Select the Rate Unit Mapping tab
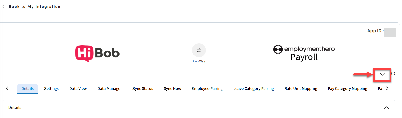The height and width of the screenshot is (118, 402). pos(301,89)
